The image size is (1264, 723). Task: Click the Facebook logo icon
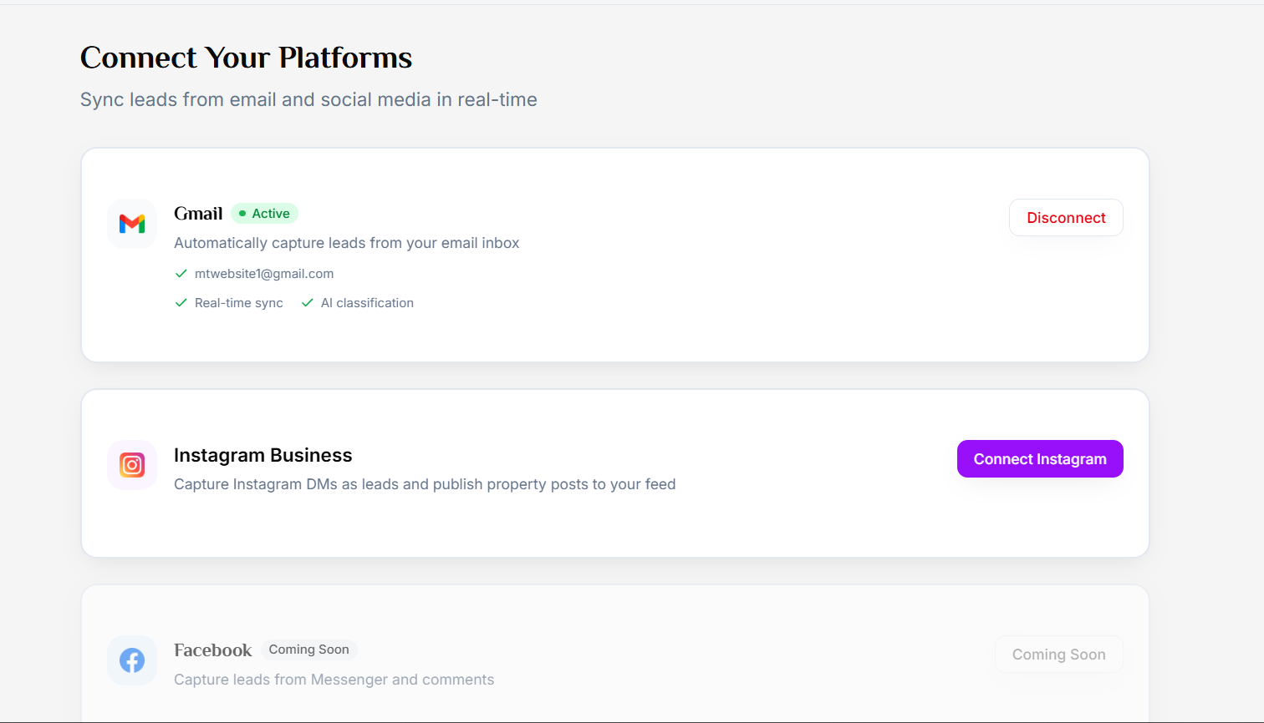(x=132, y=660)
